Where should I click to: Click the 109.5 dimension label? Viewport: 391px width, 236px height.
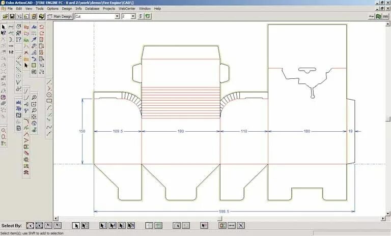tap(118, 131)
